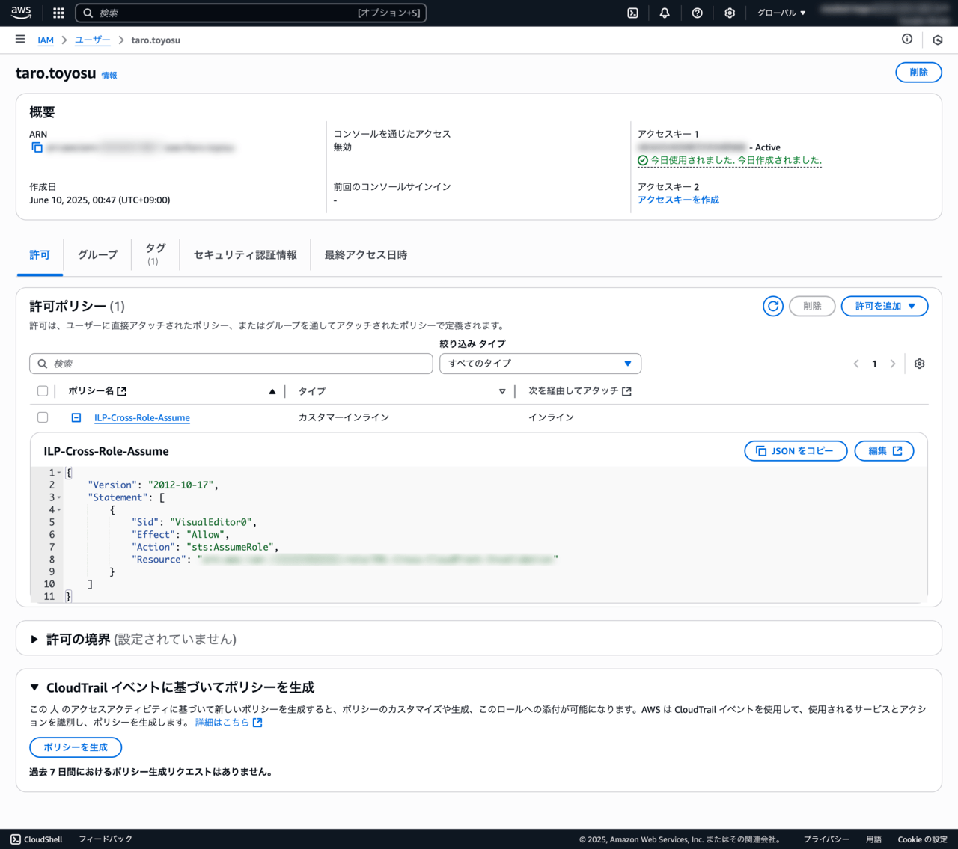Open the AWS home logo

(x=21, y=13)
